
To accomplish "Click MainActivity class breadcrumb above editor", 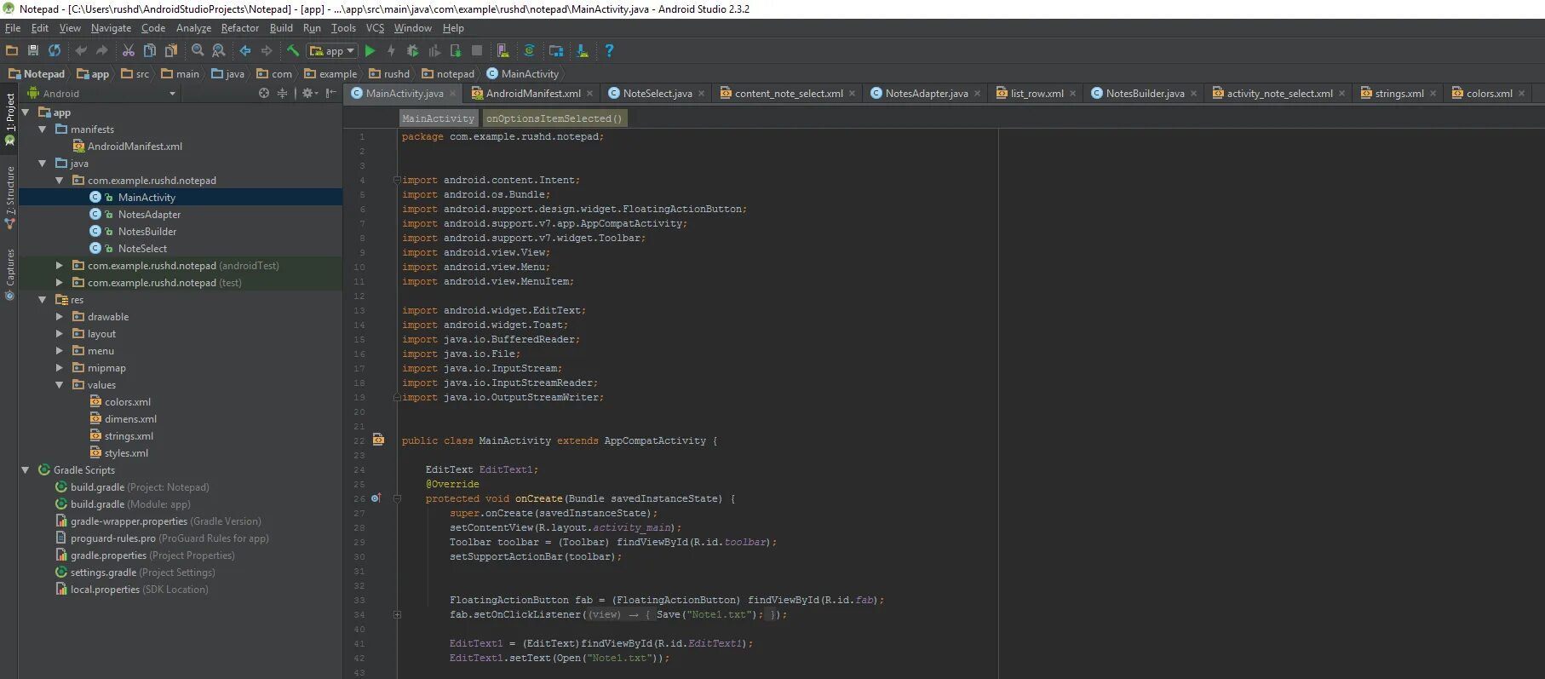I will pyautogui.click(x=438, y=118).
